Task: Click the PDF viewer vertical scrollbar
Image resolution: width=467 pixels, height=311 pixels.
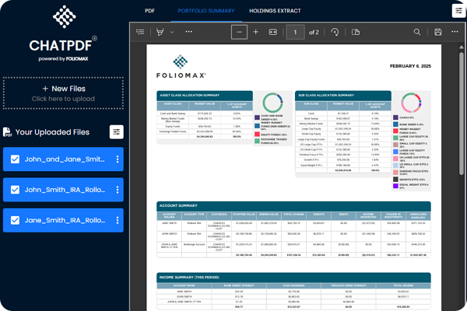Action: pyautogui.click(x=461, y=113)
